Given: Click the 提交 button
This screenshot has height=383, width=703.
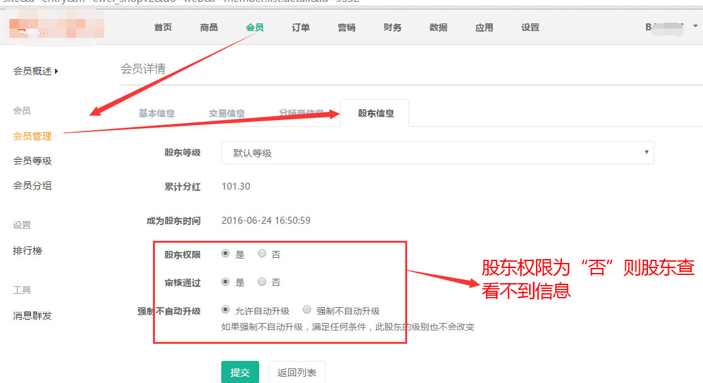Looking at the screenshot, I should tap(240, 372).
